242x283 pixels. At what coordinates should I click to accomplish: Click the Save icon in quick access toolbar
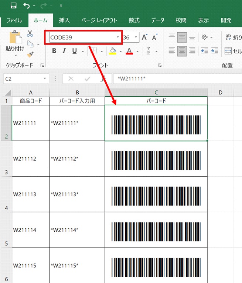pyautogui.click(x=14, y=6)
